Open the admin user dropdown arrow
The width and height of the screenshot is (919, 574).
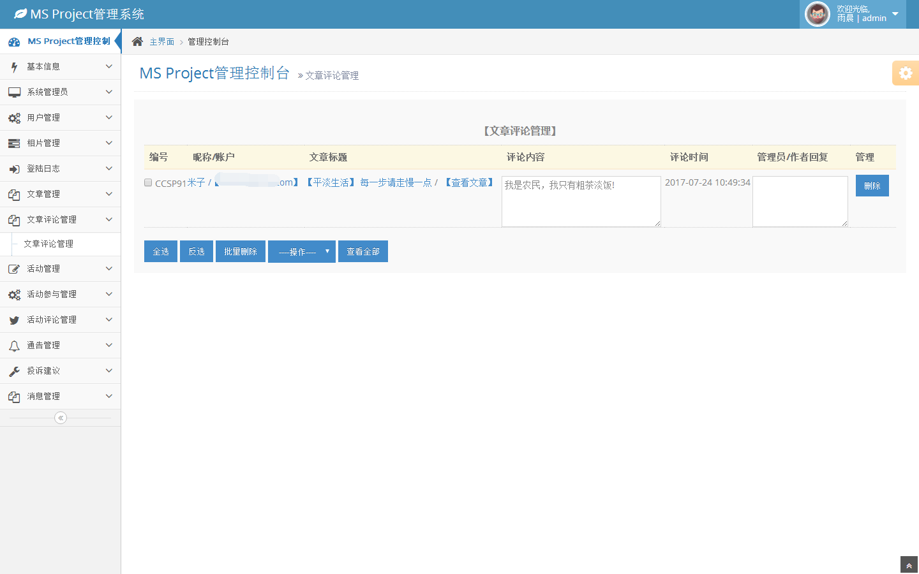click(x=895, y=14)
